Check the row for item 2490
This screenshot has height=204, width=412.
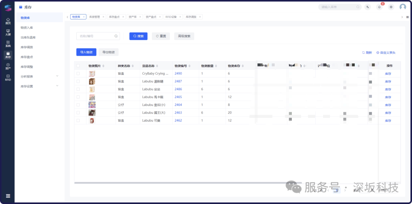pos(78,74)
